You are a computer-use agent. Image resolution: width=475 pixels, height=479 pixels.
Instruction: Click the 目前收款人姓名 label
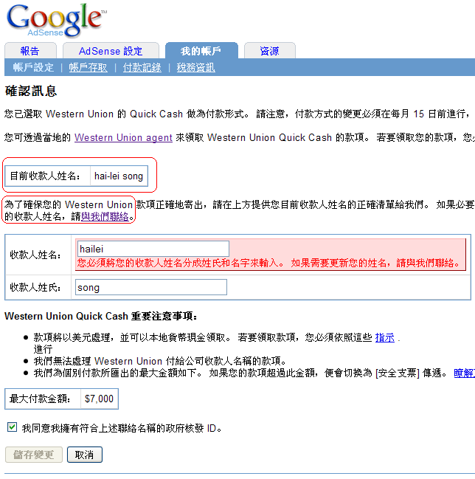[45, 176]
